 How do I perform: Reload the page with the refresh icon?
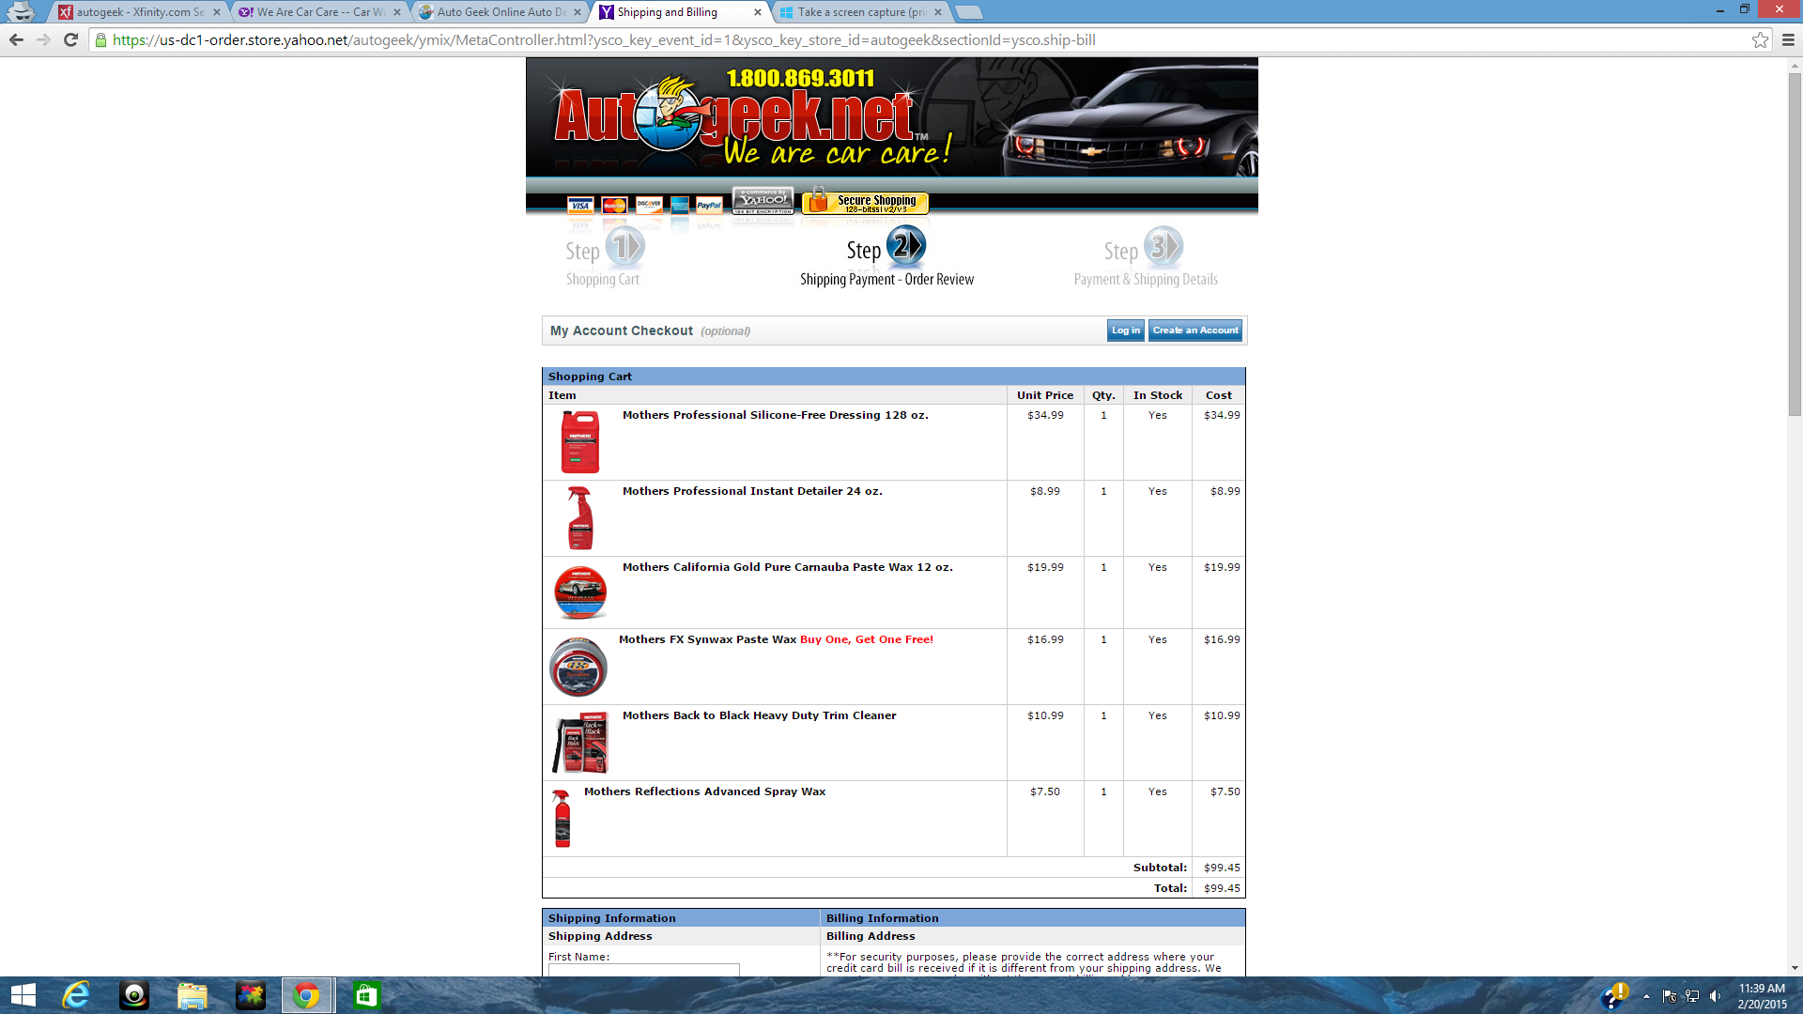click(x=70, y=39)
